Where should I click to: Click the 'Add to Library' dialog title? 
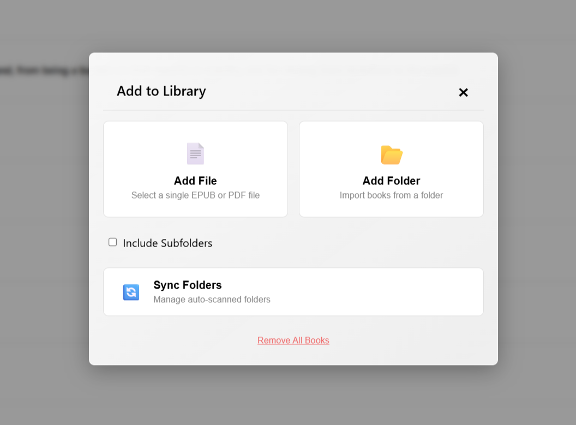161,91
